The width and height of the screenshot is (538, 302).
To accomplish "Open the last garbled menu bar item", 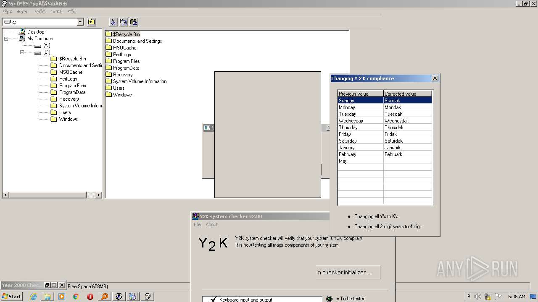I will (72, 12).
